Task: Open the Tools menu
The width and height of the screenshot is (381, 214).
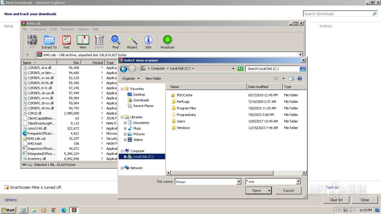Action: 54,29
